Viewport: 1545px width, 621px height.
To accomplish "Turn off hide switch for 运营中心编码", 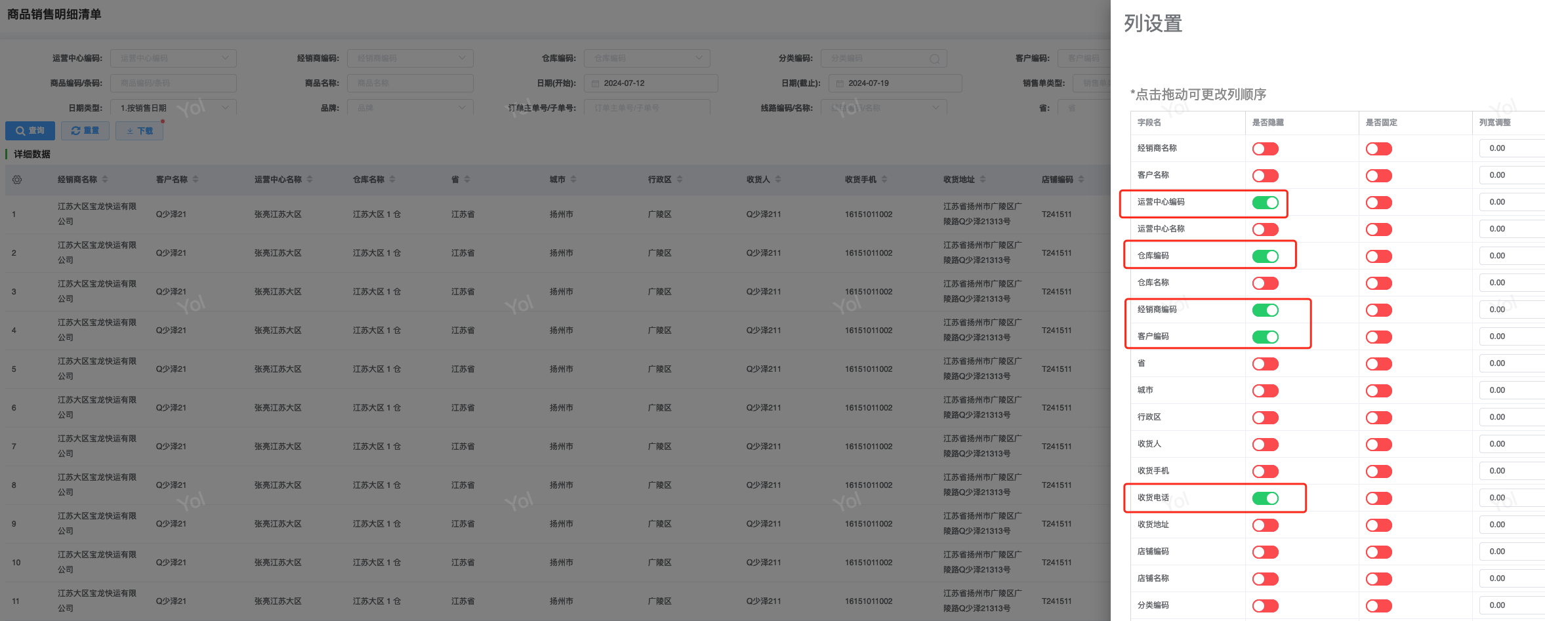I will point(1266,203).
